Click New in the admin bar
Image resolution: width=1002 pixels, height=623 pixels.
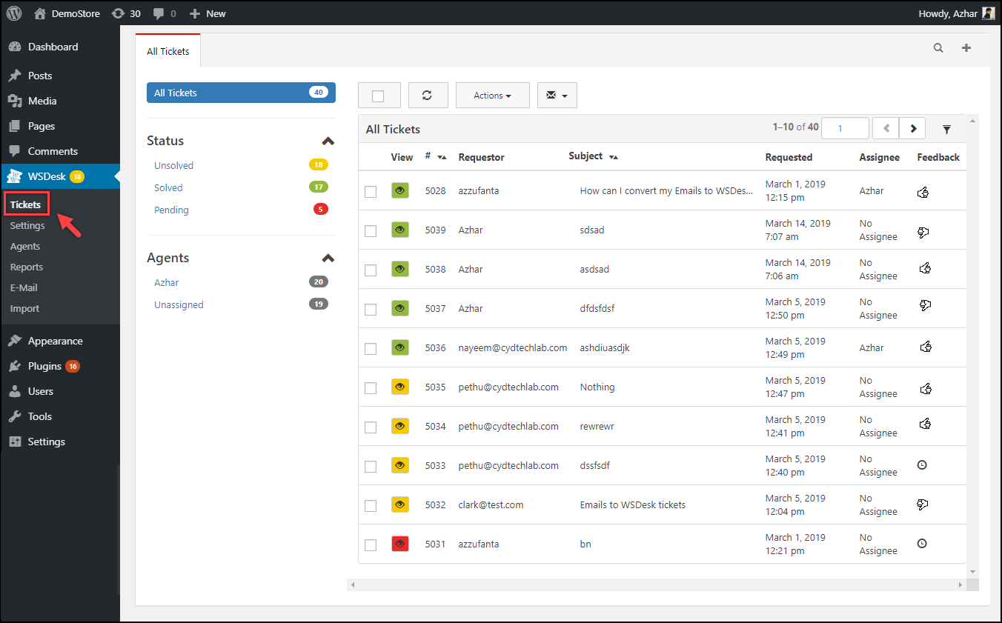[208, 13]
